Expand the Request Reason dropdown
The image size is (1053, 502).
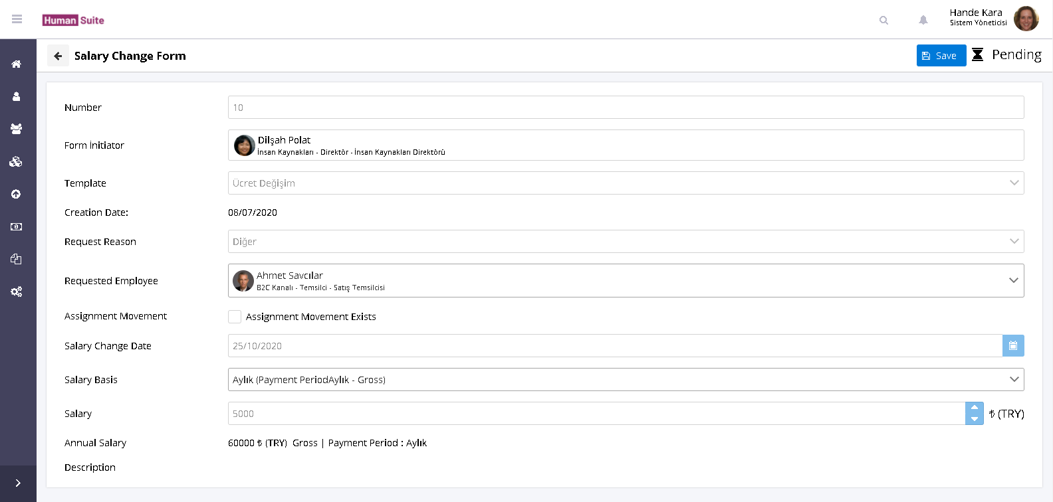coord(1014,241)
